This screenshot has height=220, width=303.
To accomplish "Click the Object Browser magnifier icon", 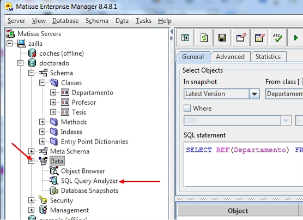I will click(x=54, y=171).
